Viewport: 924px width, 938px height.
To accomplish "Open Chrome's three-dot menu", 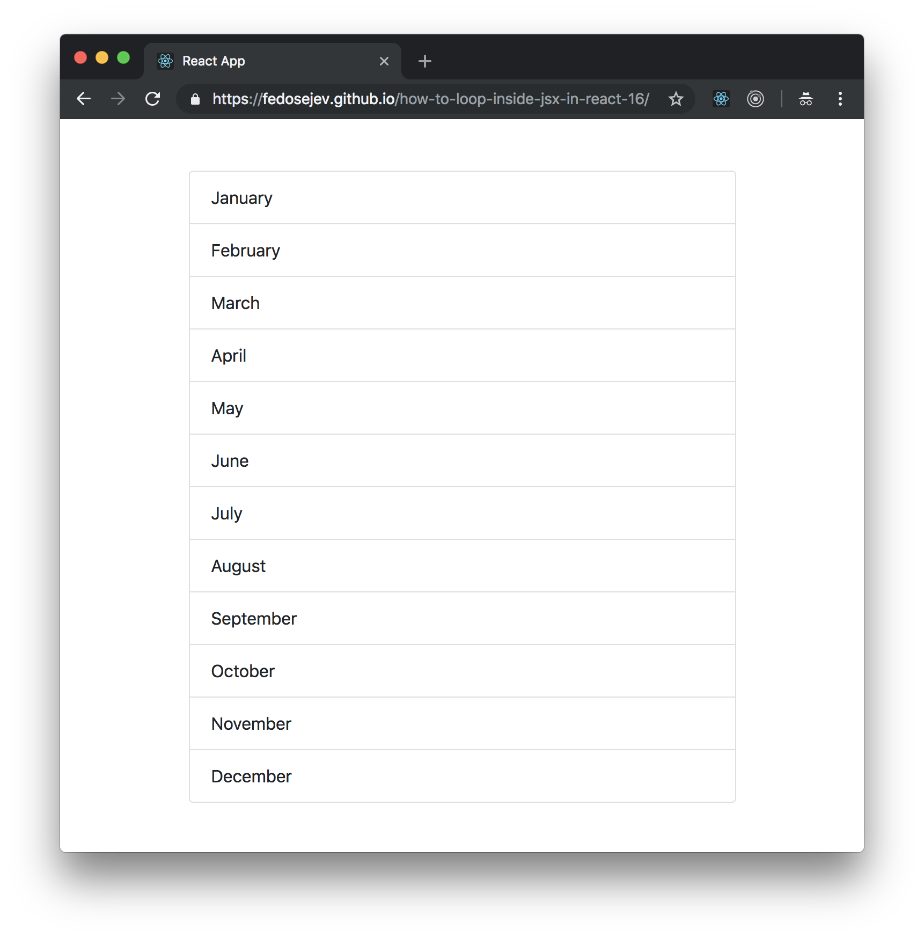I will pyautogui.click(x=840, y=99).
